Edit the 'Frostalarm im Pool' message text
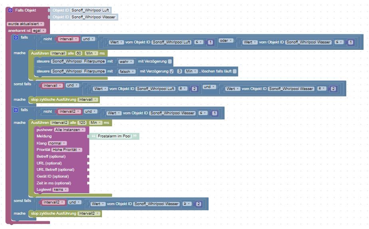The image size is (369, 229). pos(114,136)
